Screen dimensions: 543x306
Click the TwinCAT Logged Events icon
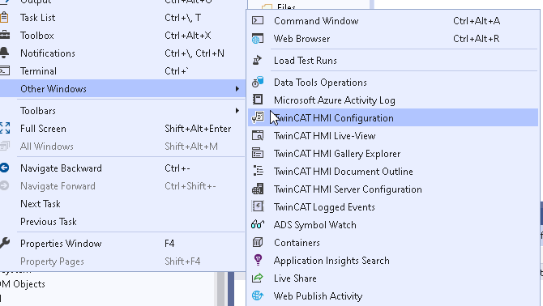[x=257, y=206]
